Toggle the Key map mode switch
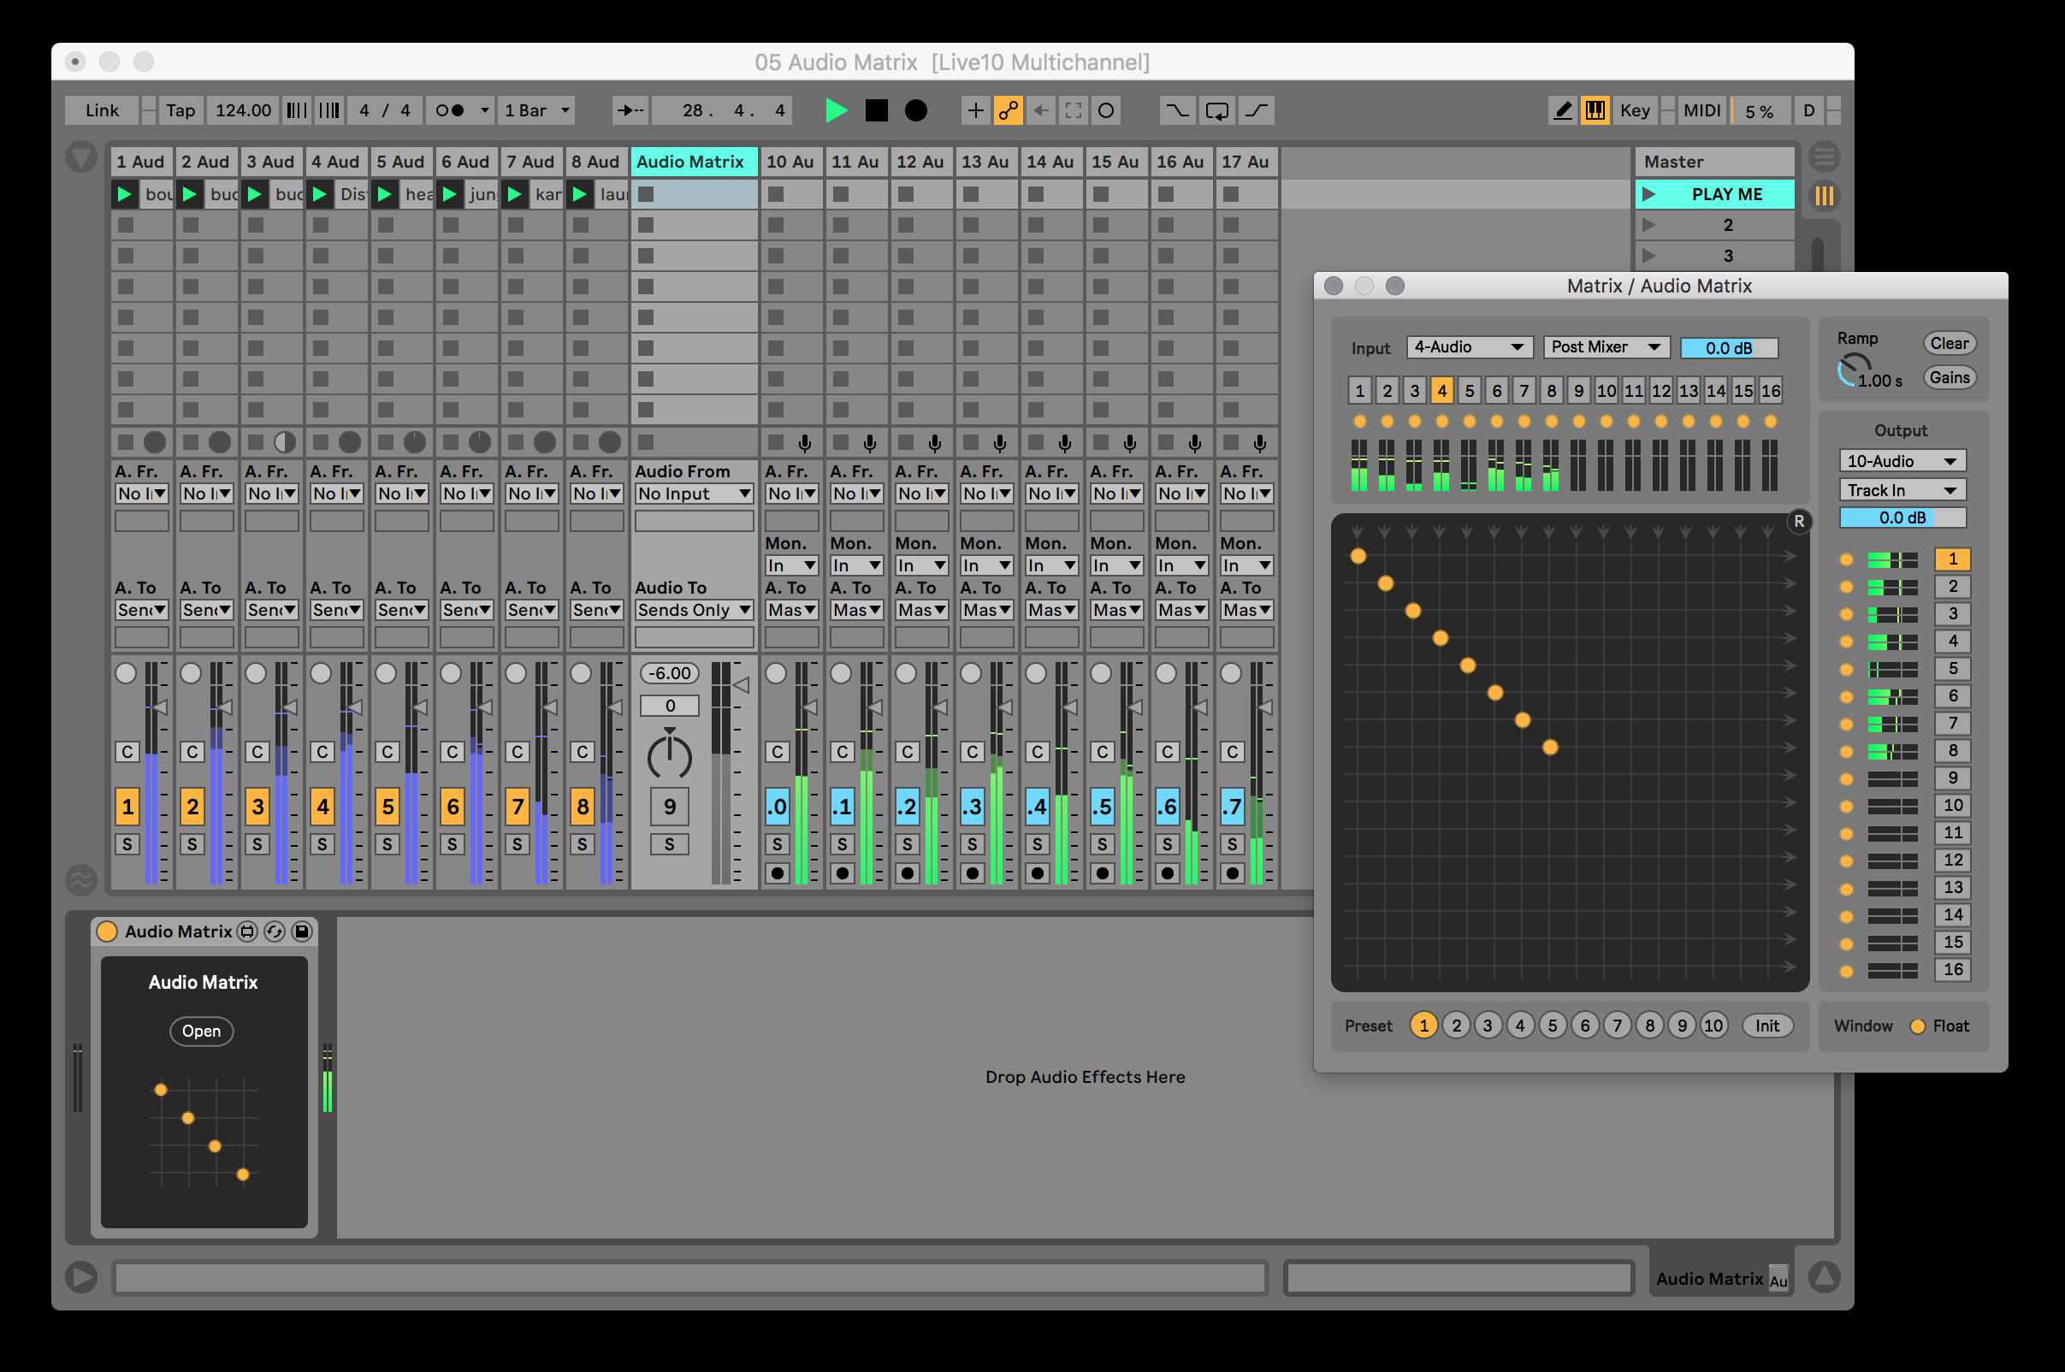This screenshot has height=1372, width=2065. [x=1634, y=110]
